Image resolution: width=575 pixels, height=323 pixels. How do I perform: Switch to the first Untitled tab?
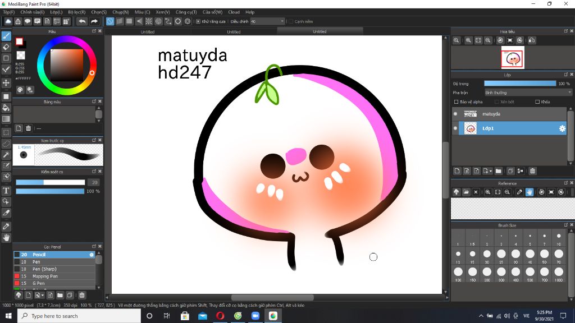coord(148,32)
